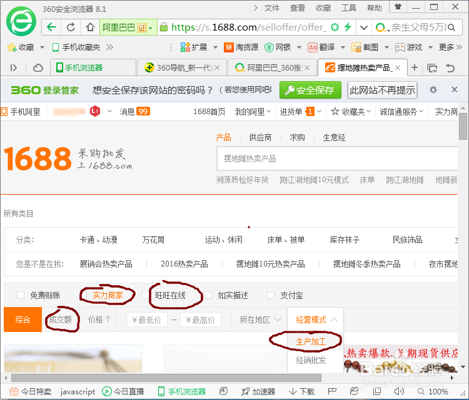
Task: Click the 摆地摊热卖产品 search input
Action: pyautogui.click(x=337, y=159)
